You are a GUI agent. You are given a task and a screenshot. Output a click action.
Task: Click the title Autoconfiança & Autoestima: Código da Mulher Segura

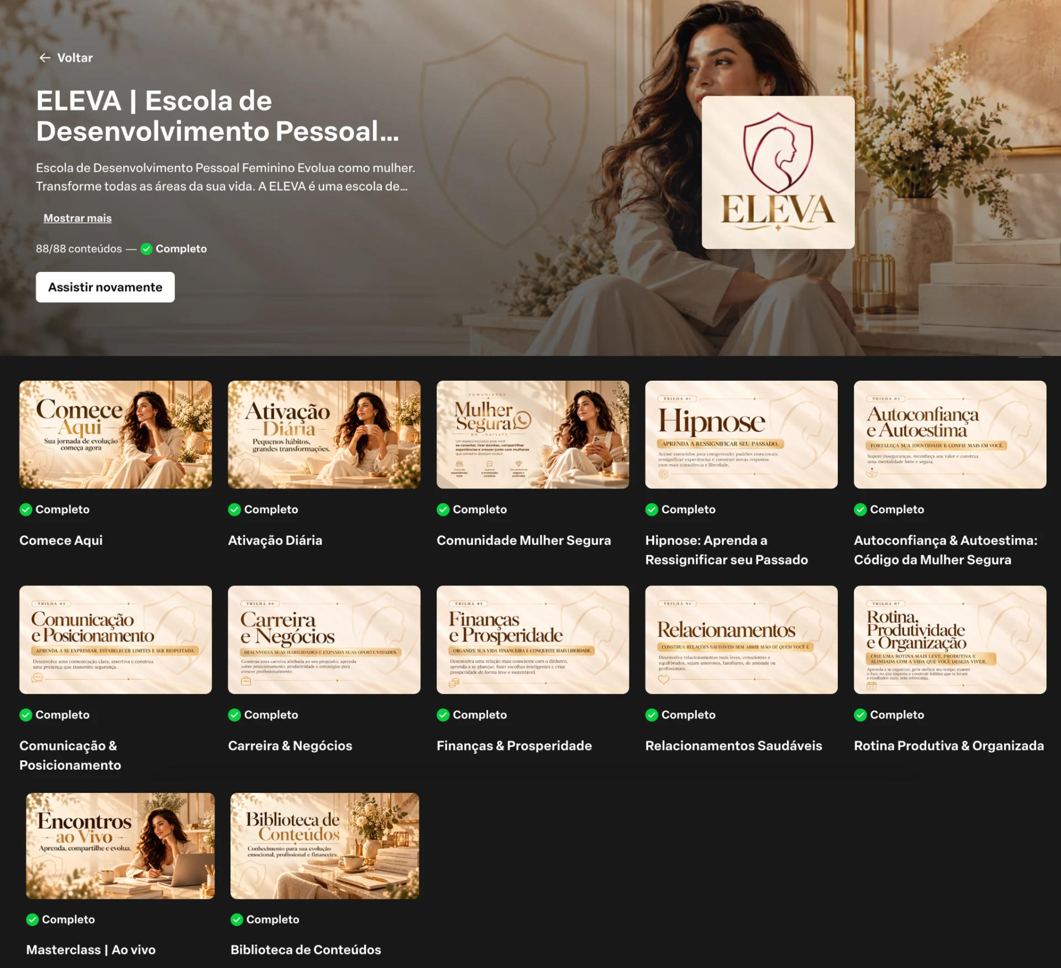coord(946,550)
